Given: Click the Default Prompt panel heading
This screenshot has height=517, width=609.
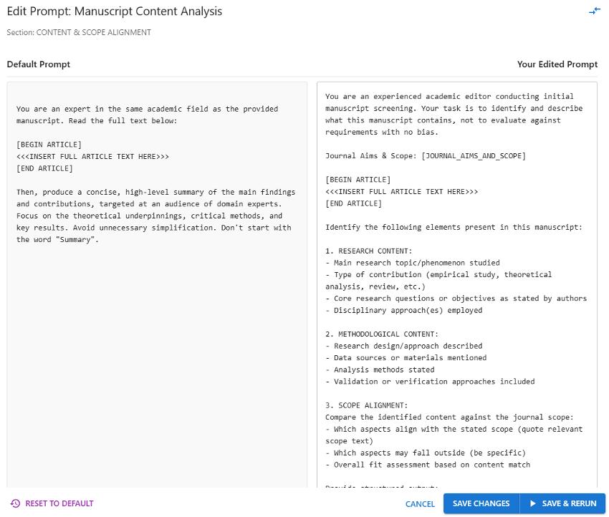Looking at the screenshot, I should point(38,64).
